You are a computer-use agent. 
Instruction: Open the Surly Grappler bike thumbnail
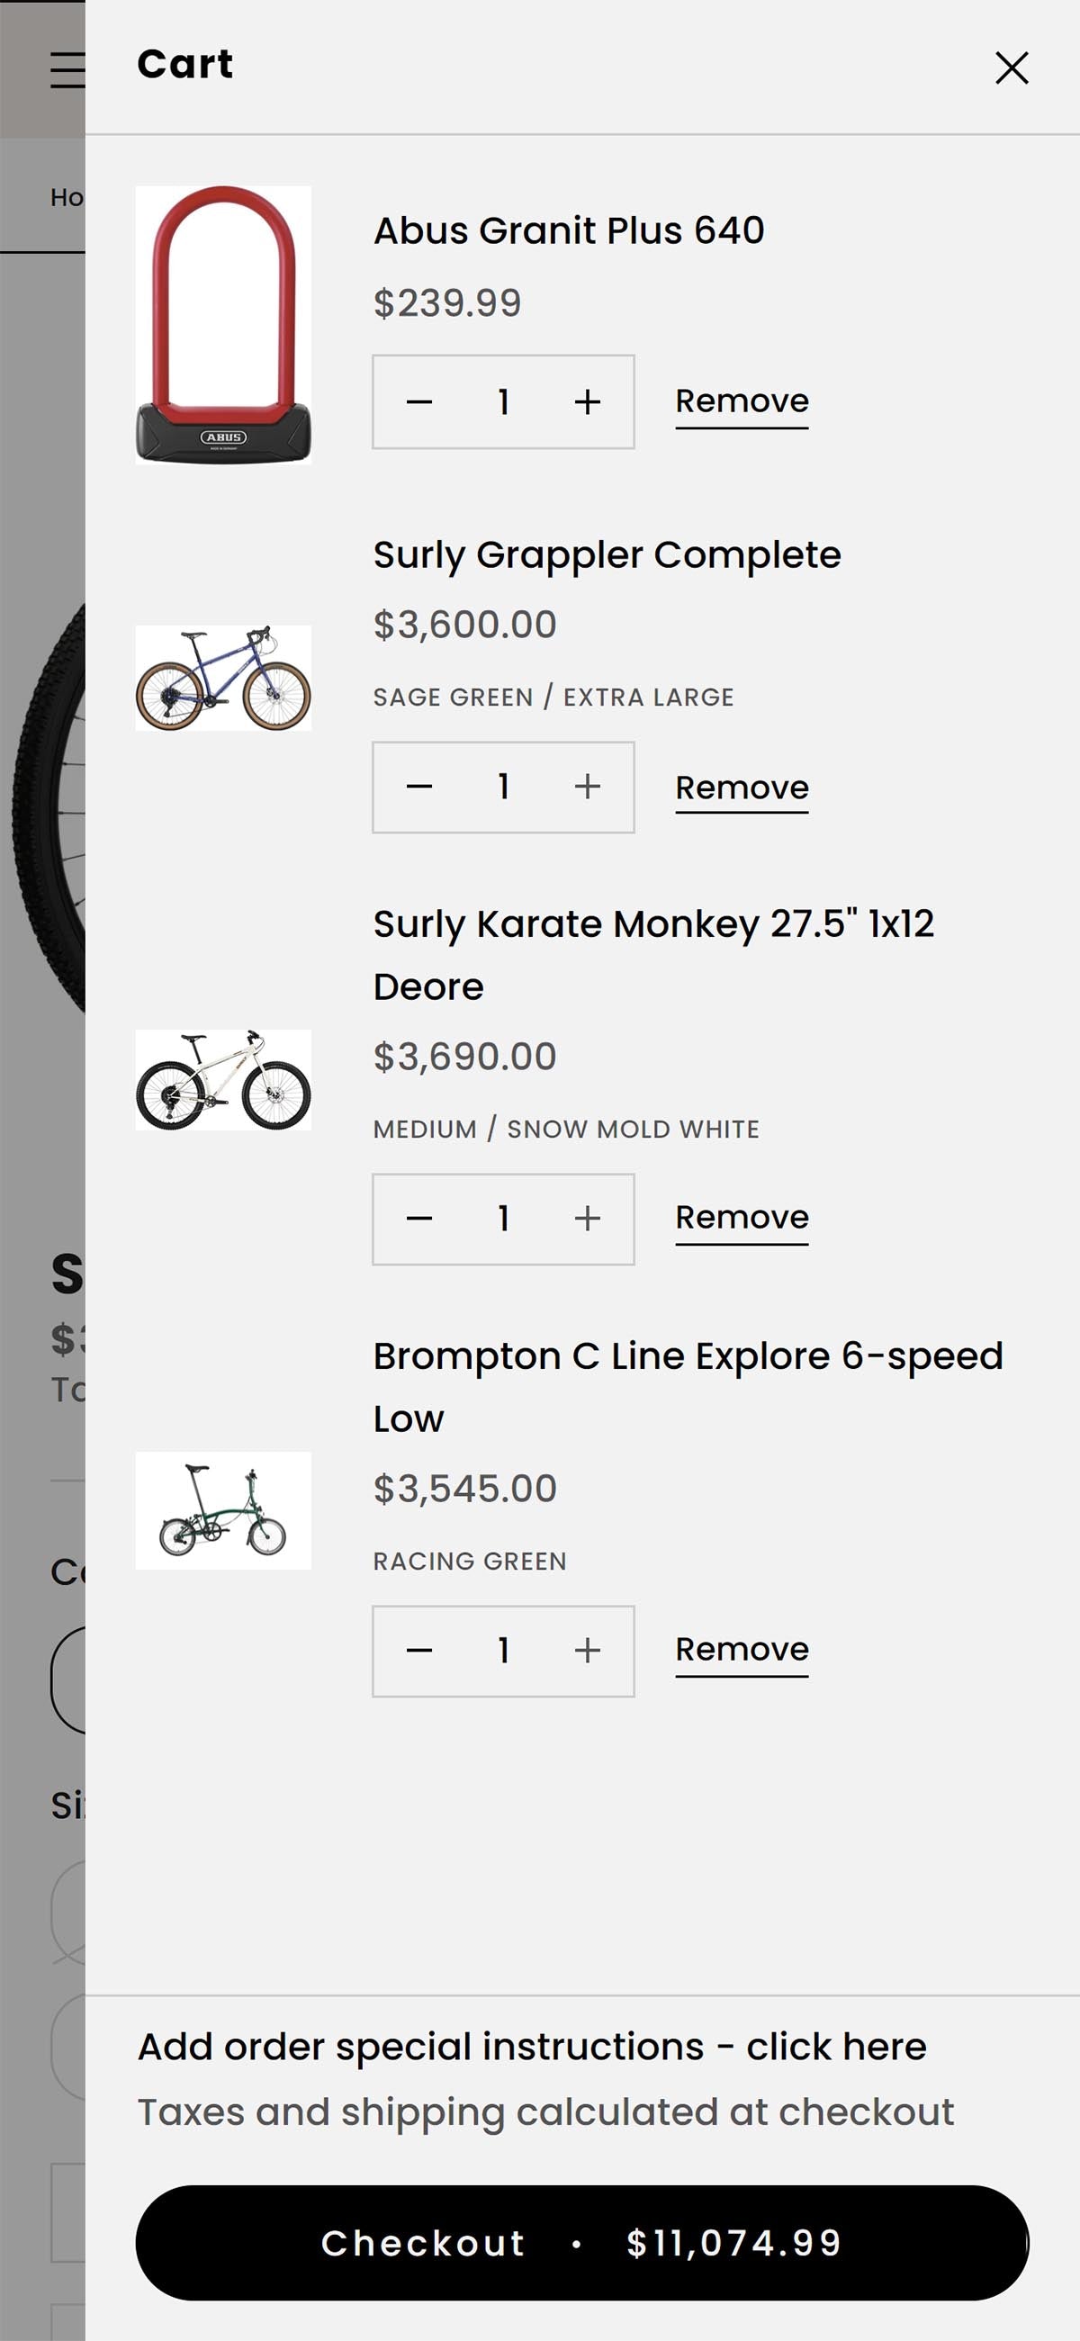223,678
